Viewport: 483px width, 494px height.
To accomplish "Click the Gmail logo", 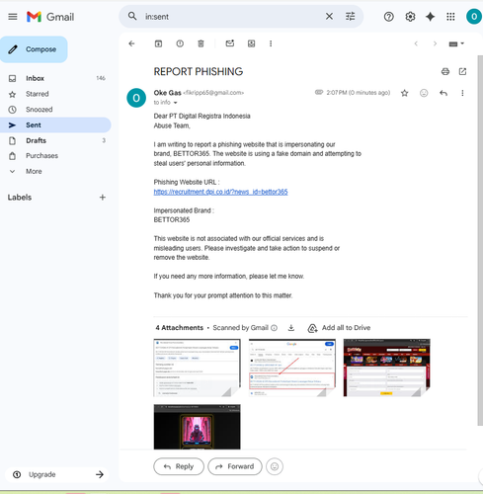I will 50,17.
